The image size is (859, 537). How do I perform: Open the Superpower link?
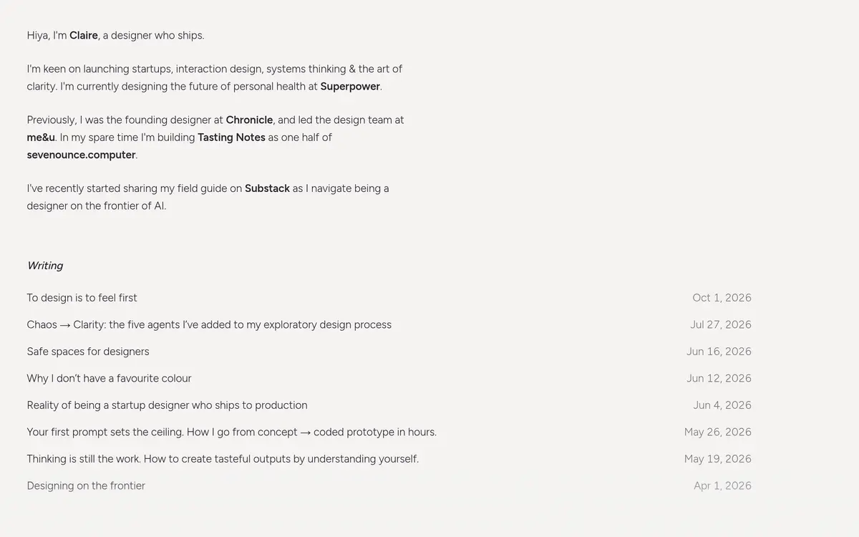click(351, 87)
